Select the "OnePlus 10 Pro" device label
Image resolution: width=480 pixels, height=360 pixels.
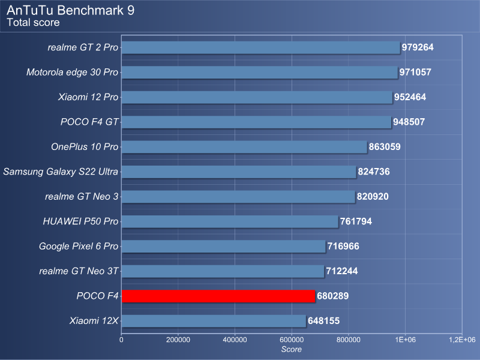[x=85, y=147]
